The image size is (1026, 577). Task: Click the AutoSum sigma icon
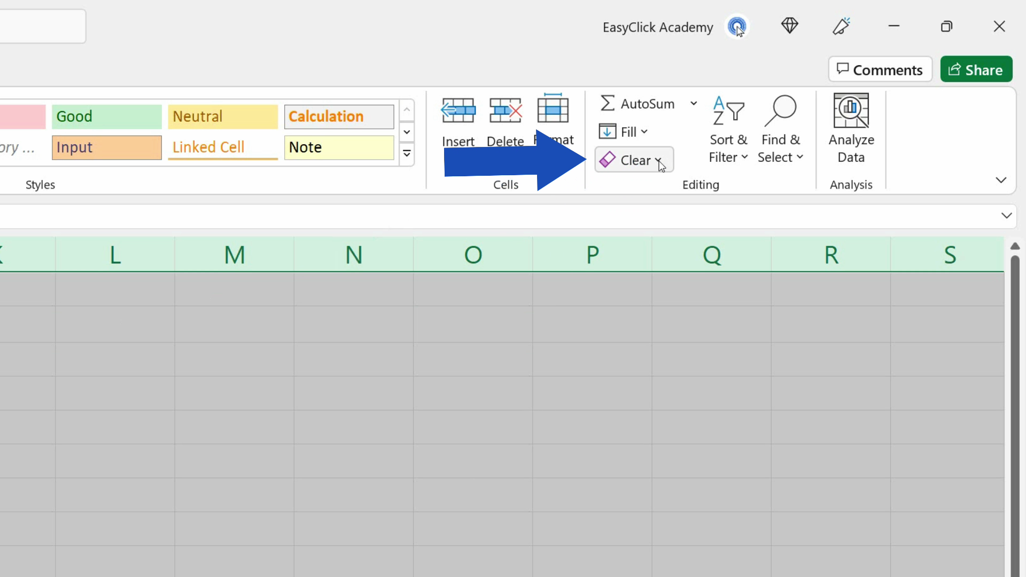[x=608, y=103]
